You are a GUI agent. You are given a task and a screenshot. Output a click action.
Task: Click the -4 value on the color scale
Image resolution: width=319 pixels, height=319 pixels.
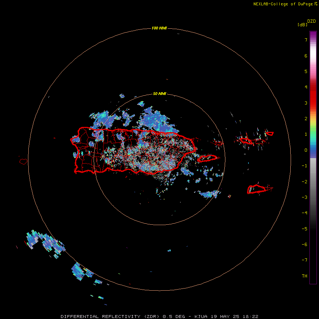point(304,213)
